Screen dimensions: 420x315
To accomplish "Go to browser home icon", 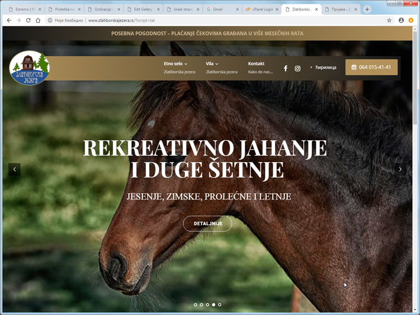I will click(x=38, y=20).
